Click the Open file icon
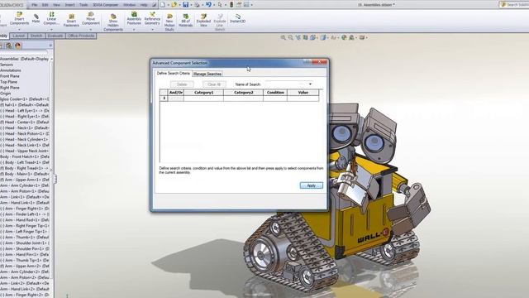 (x=174, y=5)
